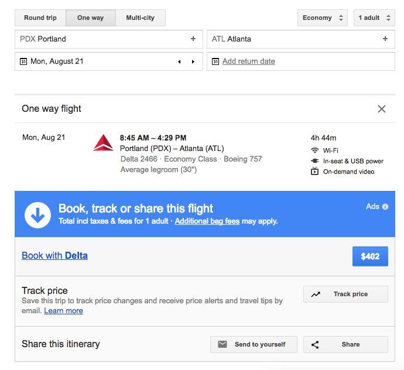Click the plus icon next to ATL Atlanta

coord(385,39)
